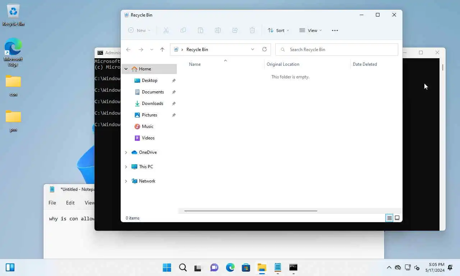Open Chat from the taskbar
Image resolution: width=460 pixels, height=276 pixels.
coord(214,267)
